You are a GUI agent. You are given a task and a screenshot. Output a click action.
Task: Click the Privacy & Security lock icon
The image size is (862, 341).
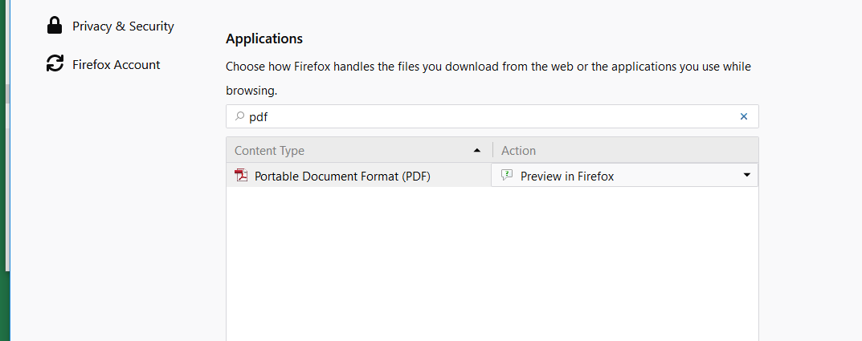click(x=55, y=26)
